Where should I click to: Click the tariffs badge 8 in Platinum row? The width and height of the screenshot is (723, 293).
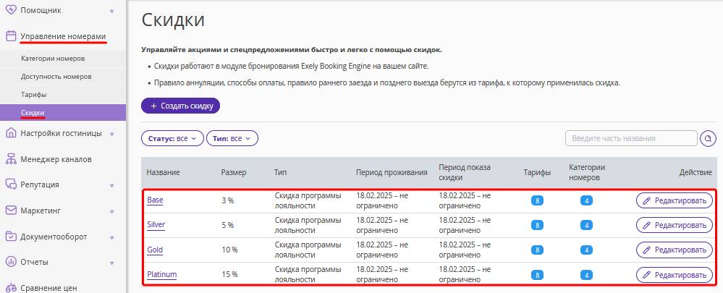pyautogui.click(x=537, y=275)
